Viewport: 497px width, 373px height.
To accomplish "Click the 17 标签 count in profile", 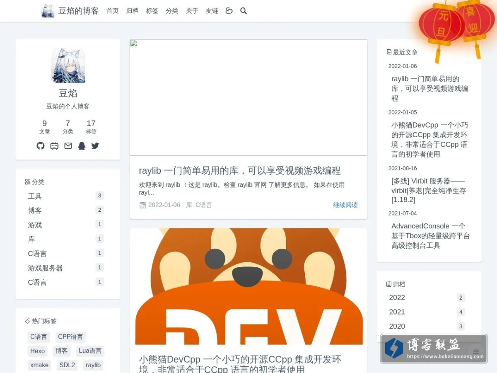I will pyautogui.click(x=91, y=127).
